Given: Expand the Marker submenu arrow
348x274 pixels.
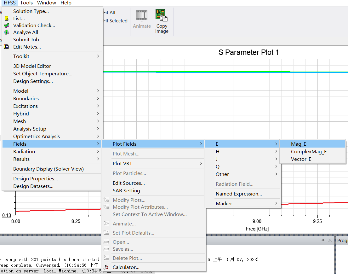Looking at the screenshot, I should [x=276, y=203].
